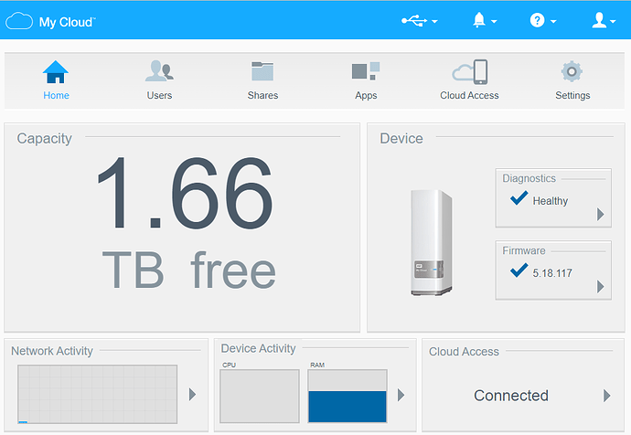Open the USB devices icon menu
Screen dimensions: 631x435
pyautogui.click(x=414, y=20)
